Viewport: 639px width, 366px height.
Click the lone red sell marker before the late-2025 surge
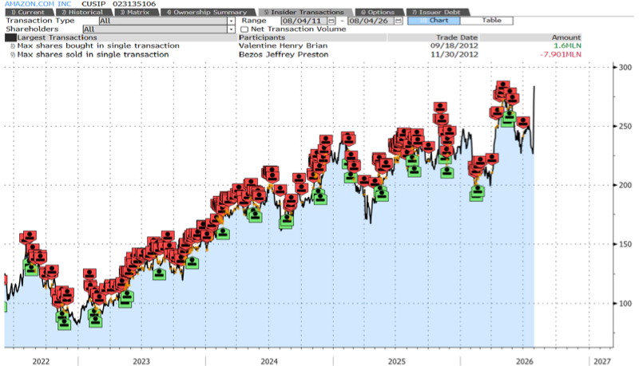(492, 159)
